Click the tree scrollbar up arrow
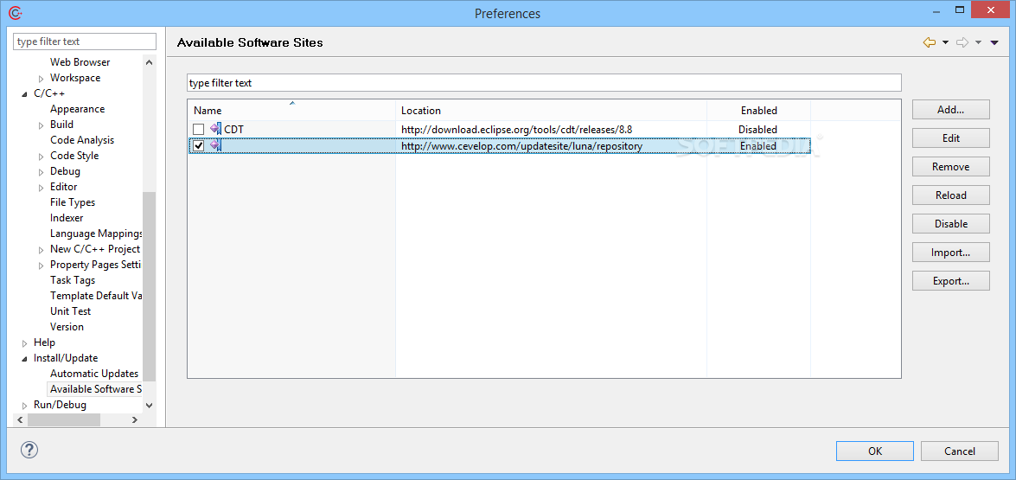The image size is (1016, 480). pos(149,62)
